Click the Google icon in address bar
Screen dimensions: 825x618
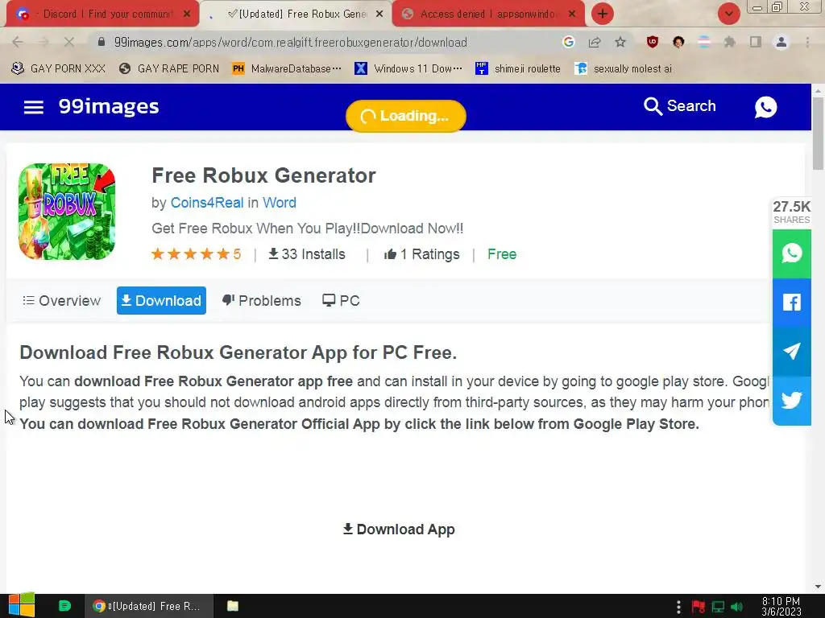tap(568, 42)
